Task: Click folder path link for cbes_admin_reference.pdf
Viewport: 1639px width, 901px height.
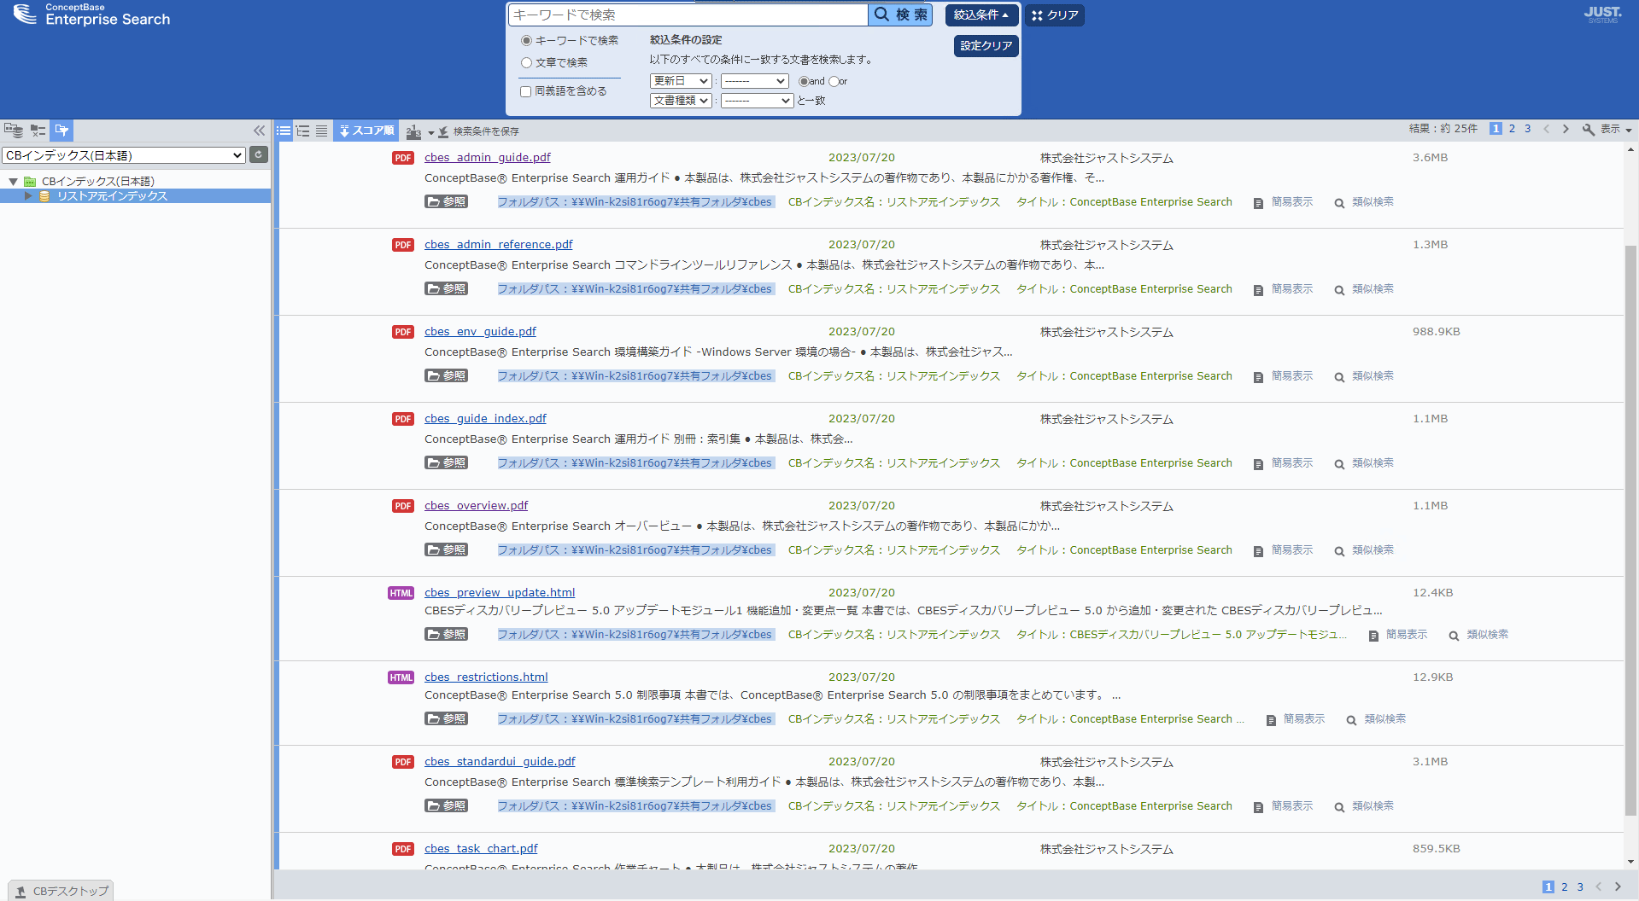Action: (x=635, y=289)
